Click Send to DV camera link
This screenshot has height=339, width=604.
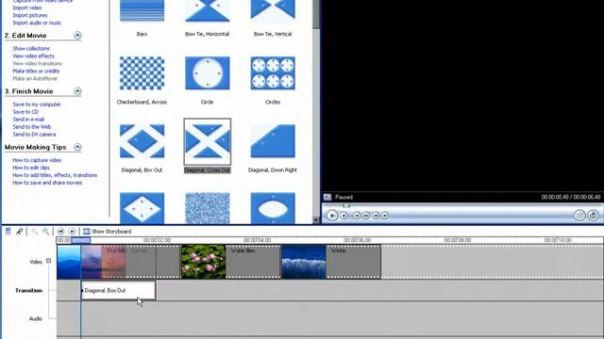click(34, 135)
